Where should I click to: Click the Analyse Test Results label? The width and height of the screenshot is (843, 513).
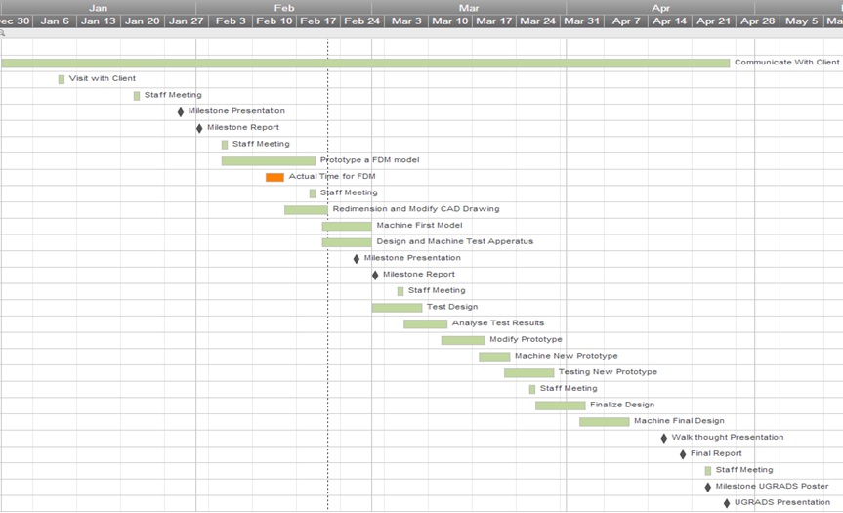point(497,323)
